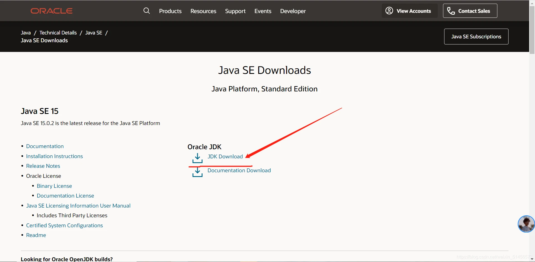The width and height of the screenshot is (535, 262).
Task: Open Certified System Configurations link
Action: pyautogui.click(x=64, y=225)
